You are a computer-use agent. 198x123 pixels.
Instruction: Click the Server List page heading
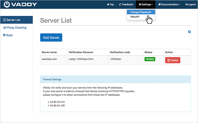click(56, 20)
